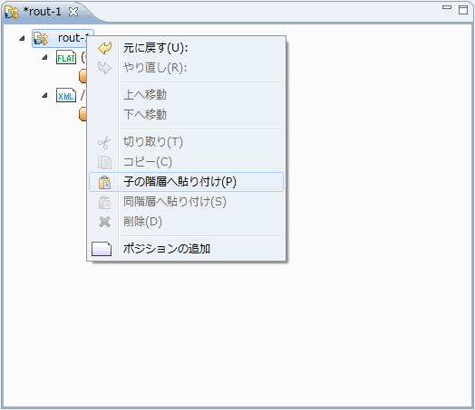Click orange child node under XML
The height and width of the screenshot is (410, 475).
click(82, 114)
